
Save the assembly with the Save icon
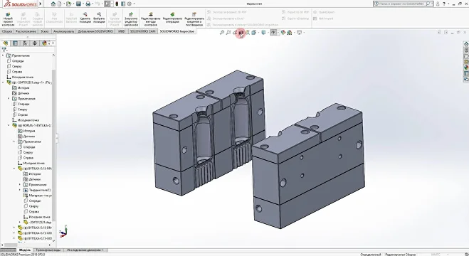coord(78,4)
